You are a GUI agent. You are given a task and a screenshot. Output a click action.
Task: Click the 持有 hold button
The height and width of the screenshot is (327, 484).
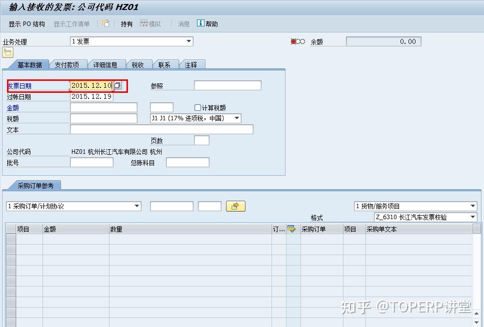(126, 24)
